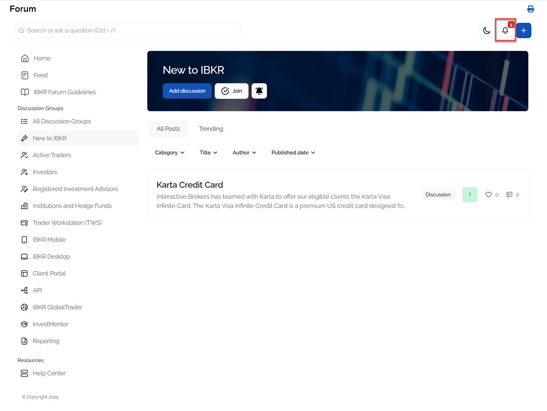This screenshot has height=411, width=547.
Task: Open notifications with the bell icon
Action: 505,31
